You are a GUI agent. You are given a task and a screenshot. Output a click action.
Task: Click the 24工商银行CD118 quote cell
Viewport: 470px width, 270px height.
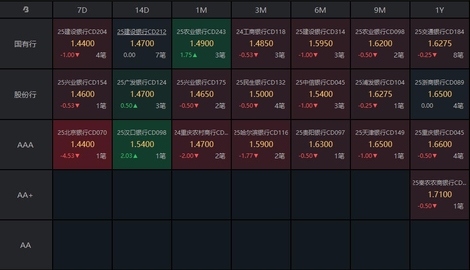(261, 44)
